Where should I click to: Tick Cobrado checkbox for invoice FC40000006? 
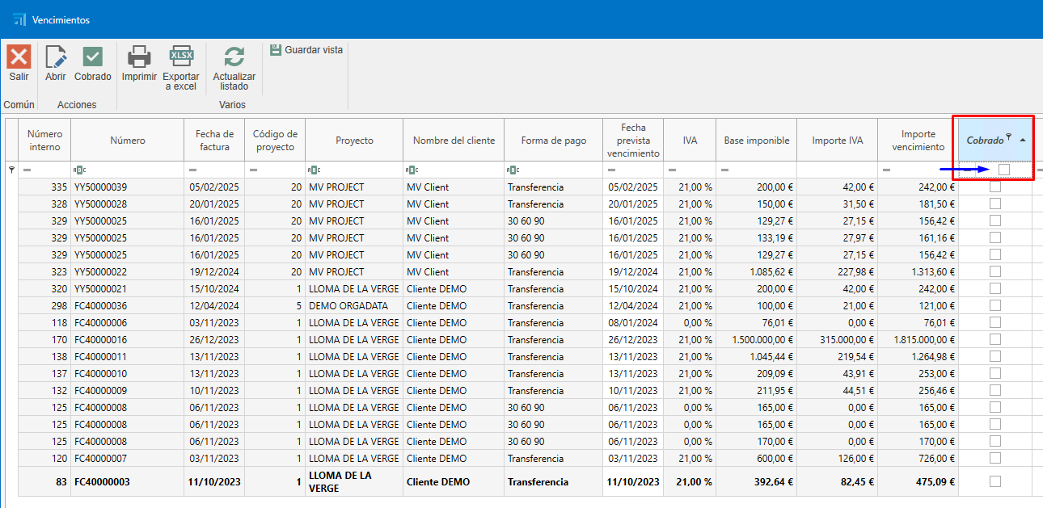click(995, 322)
